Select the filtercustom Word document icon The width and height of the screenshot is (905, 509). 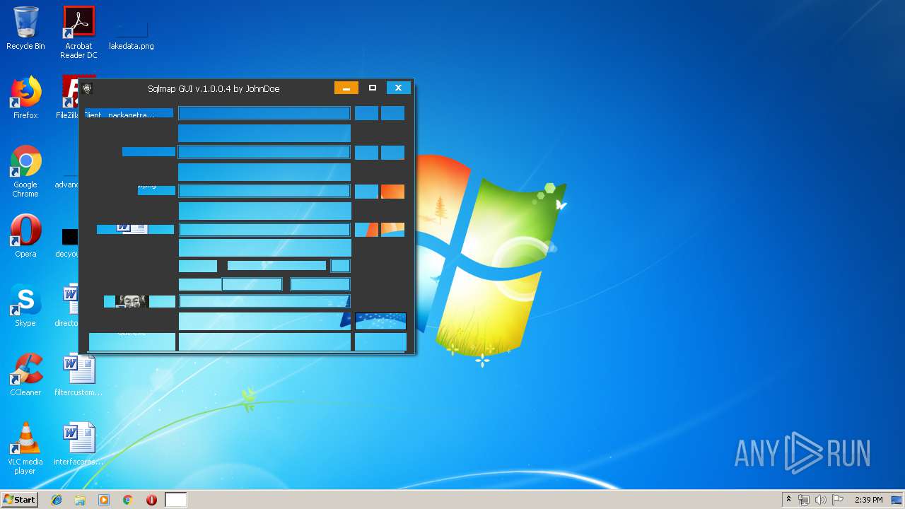pyautogui.click(x=78, y=375)
